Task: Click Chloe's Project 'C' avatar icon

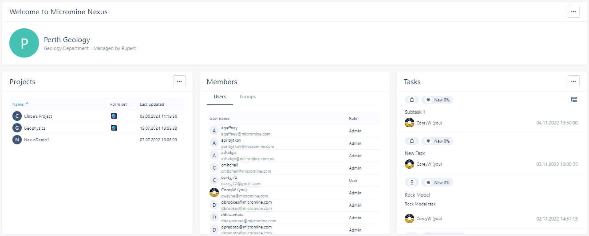Action: (17, 116)
